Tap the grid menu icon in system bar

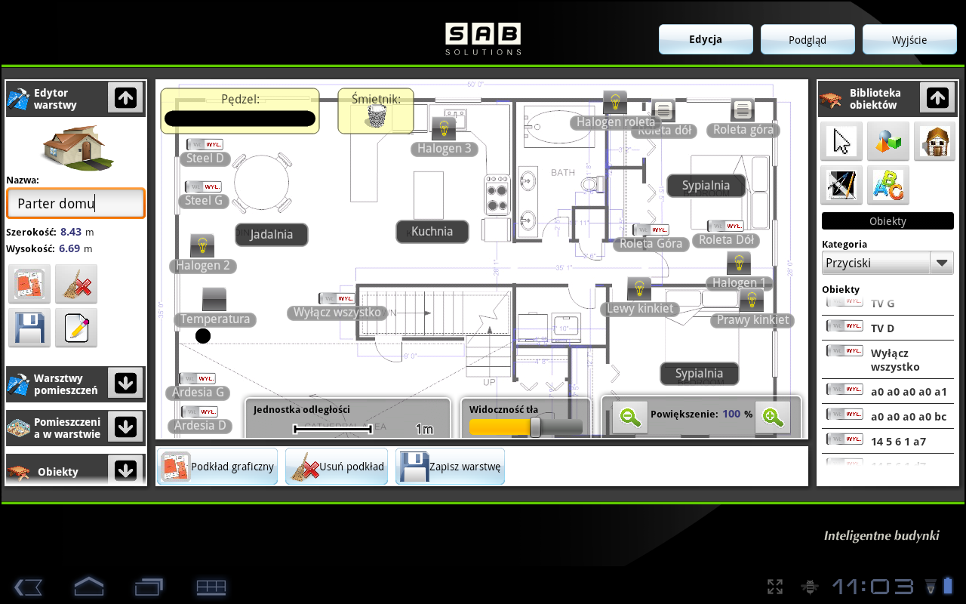(211, 587)
